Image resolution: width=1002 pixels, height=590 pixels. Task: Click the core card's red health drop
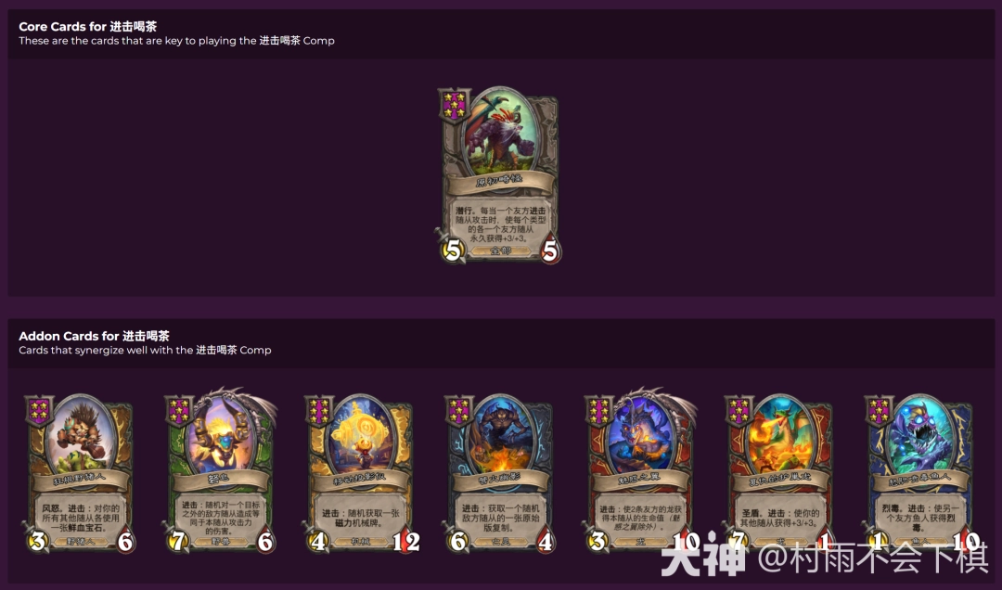549,250
